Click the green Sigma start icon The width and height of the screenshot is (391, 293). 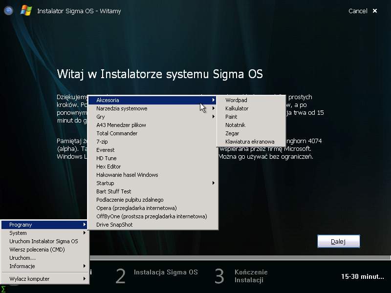click(3, 290)
